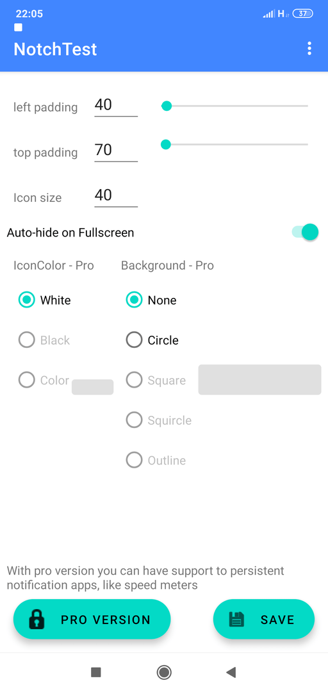Tap the lock icon on Pro Version
Viewport: 328px width, 692px height.
pos(37,619)
